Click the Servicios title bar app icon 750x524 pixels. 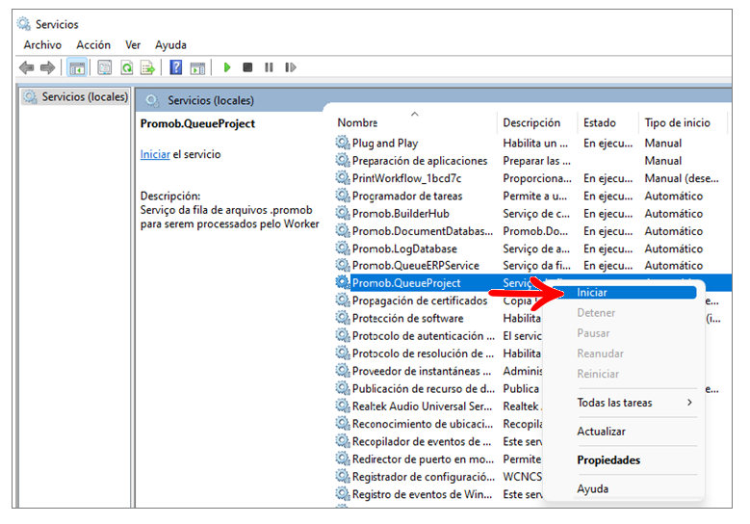click(23, 23)
